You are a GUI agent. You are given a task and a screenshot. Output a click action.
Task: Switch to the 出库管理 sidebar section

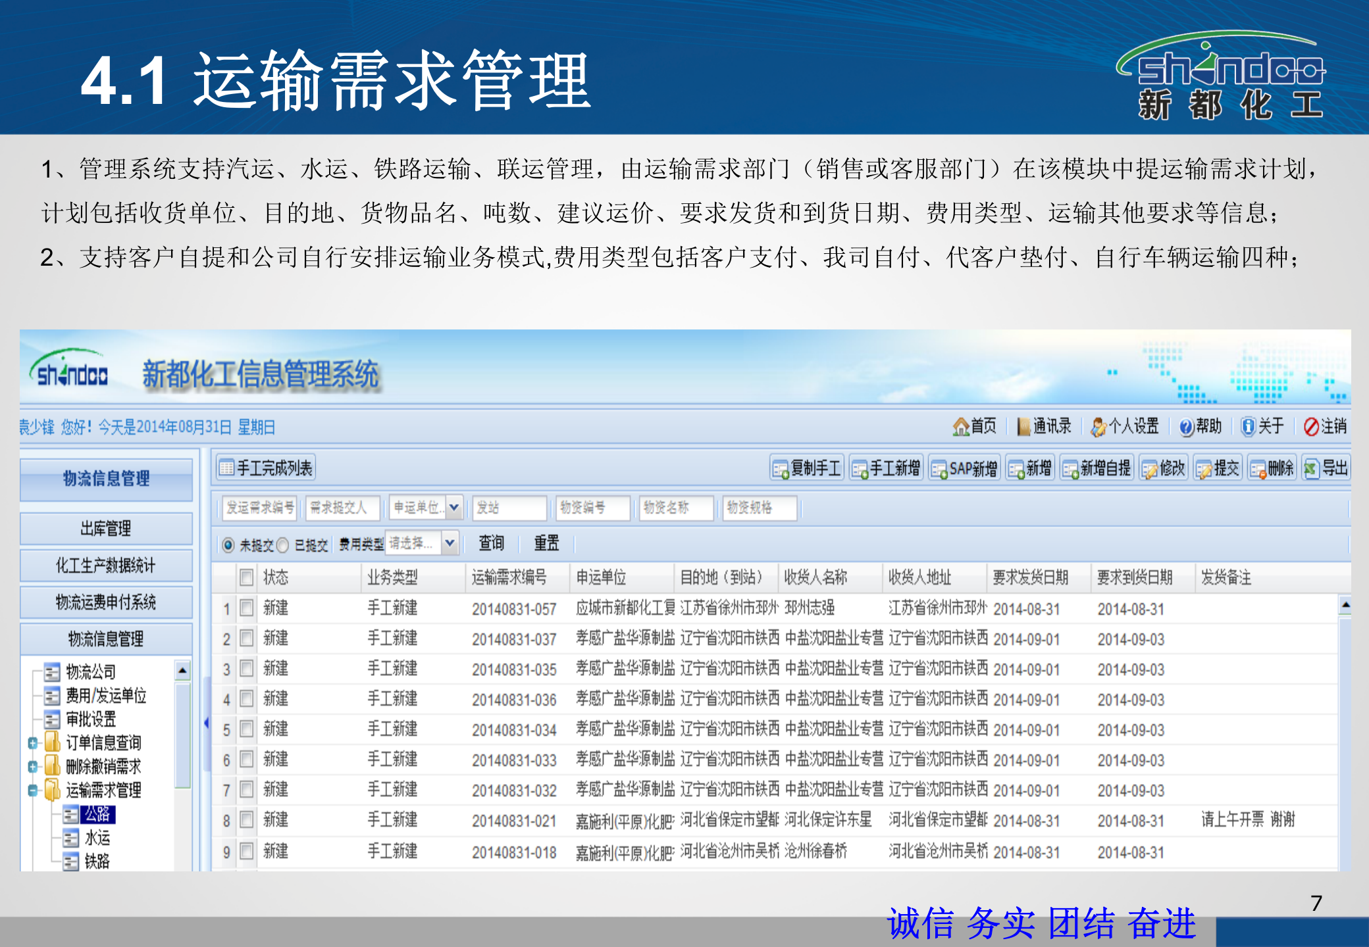pos(107,528)
